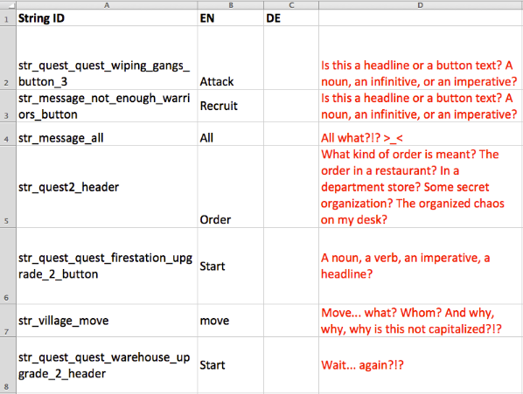
Task: Select cell str_quest_quest_wiping_gangs_button_3
Action: tap(107, 58)
